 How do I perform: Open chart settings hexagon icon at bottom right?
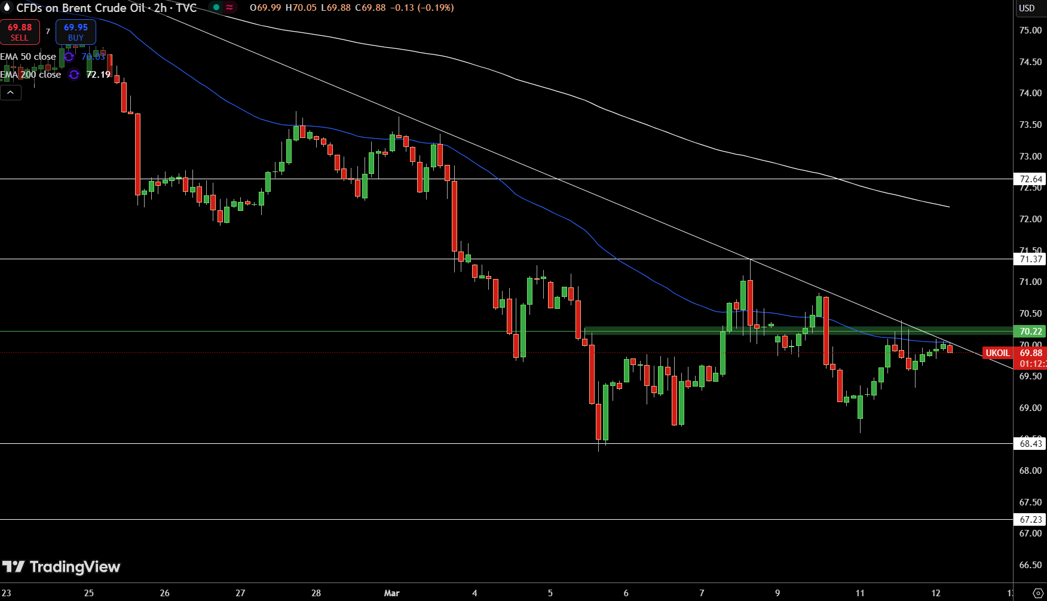coord(1038,593)
